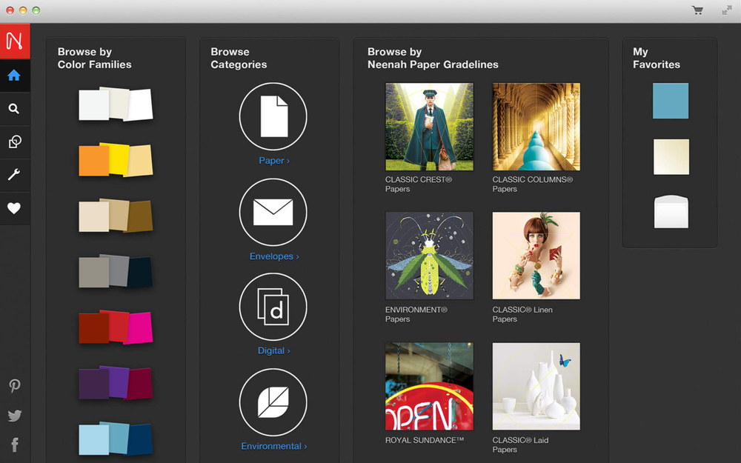
Task: Click the Browse by Color Families heading
Action: [95, 58]
